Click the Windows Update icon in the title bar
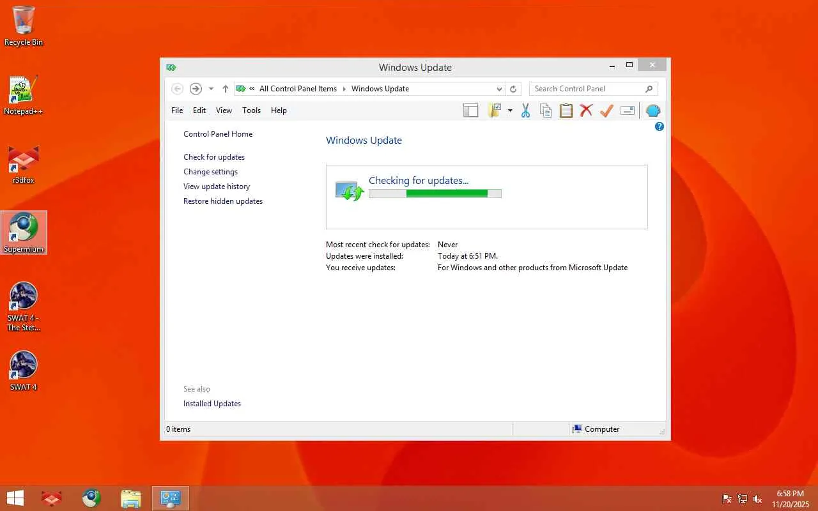This screenshot has width=818, height=511. [x=171, y=67]
